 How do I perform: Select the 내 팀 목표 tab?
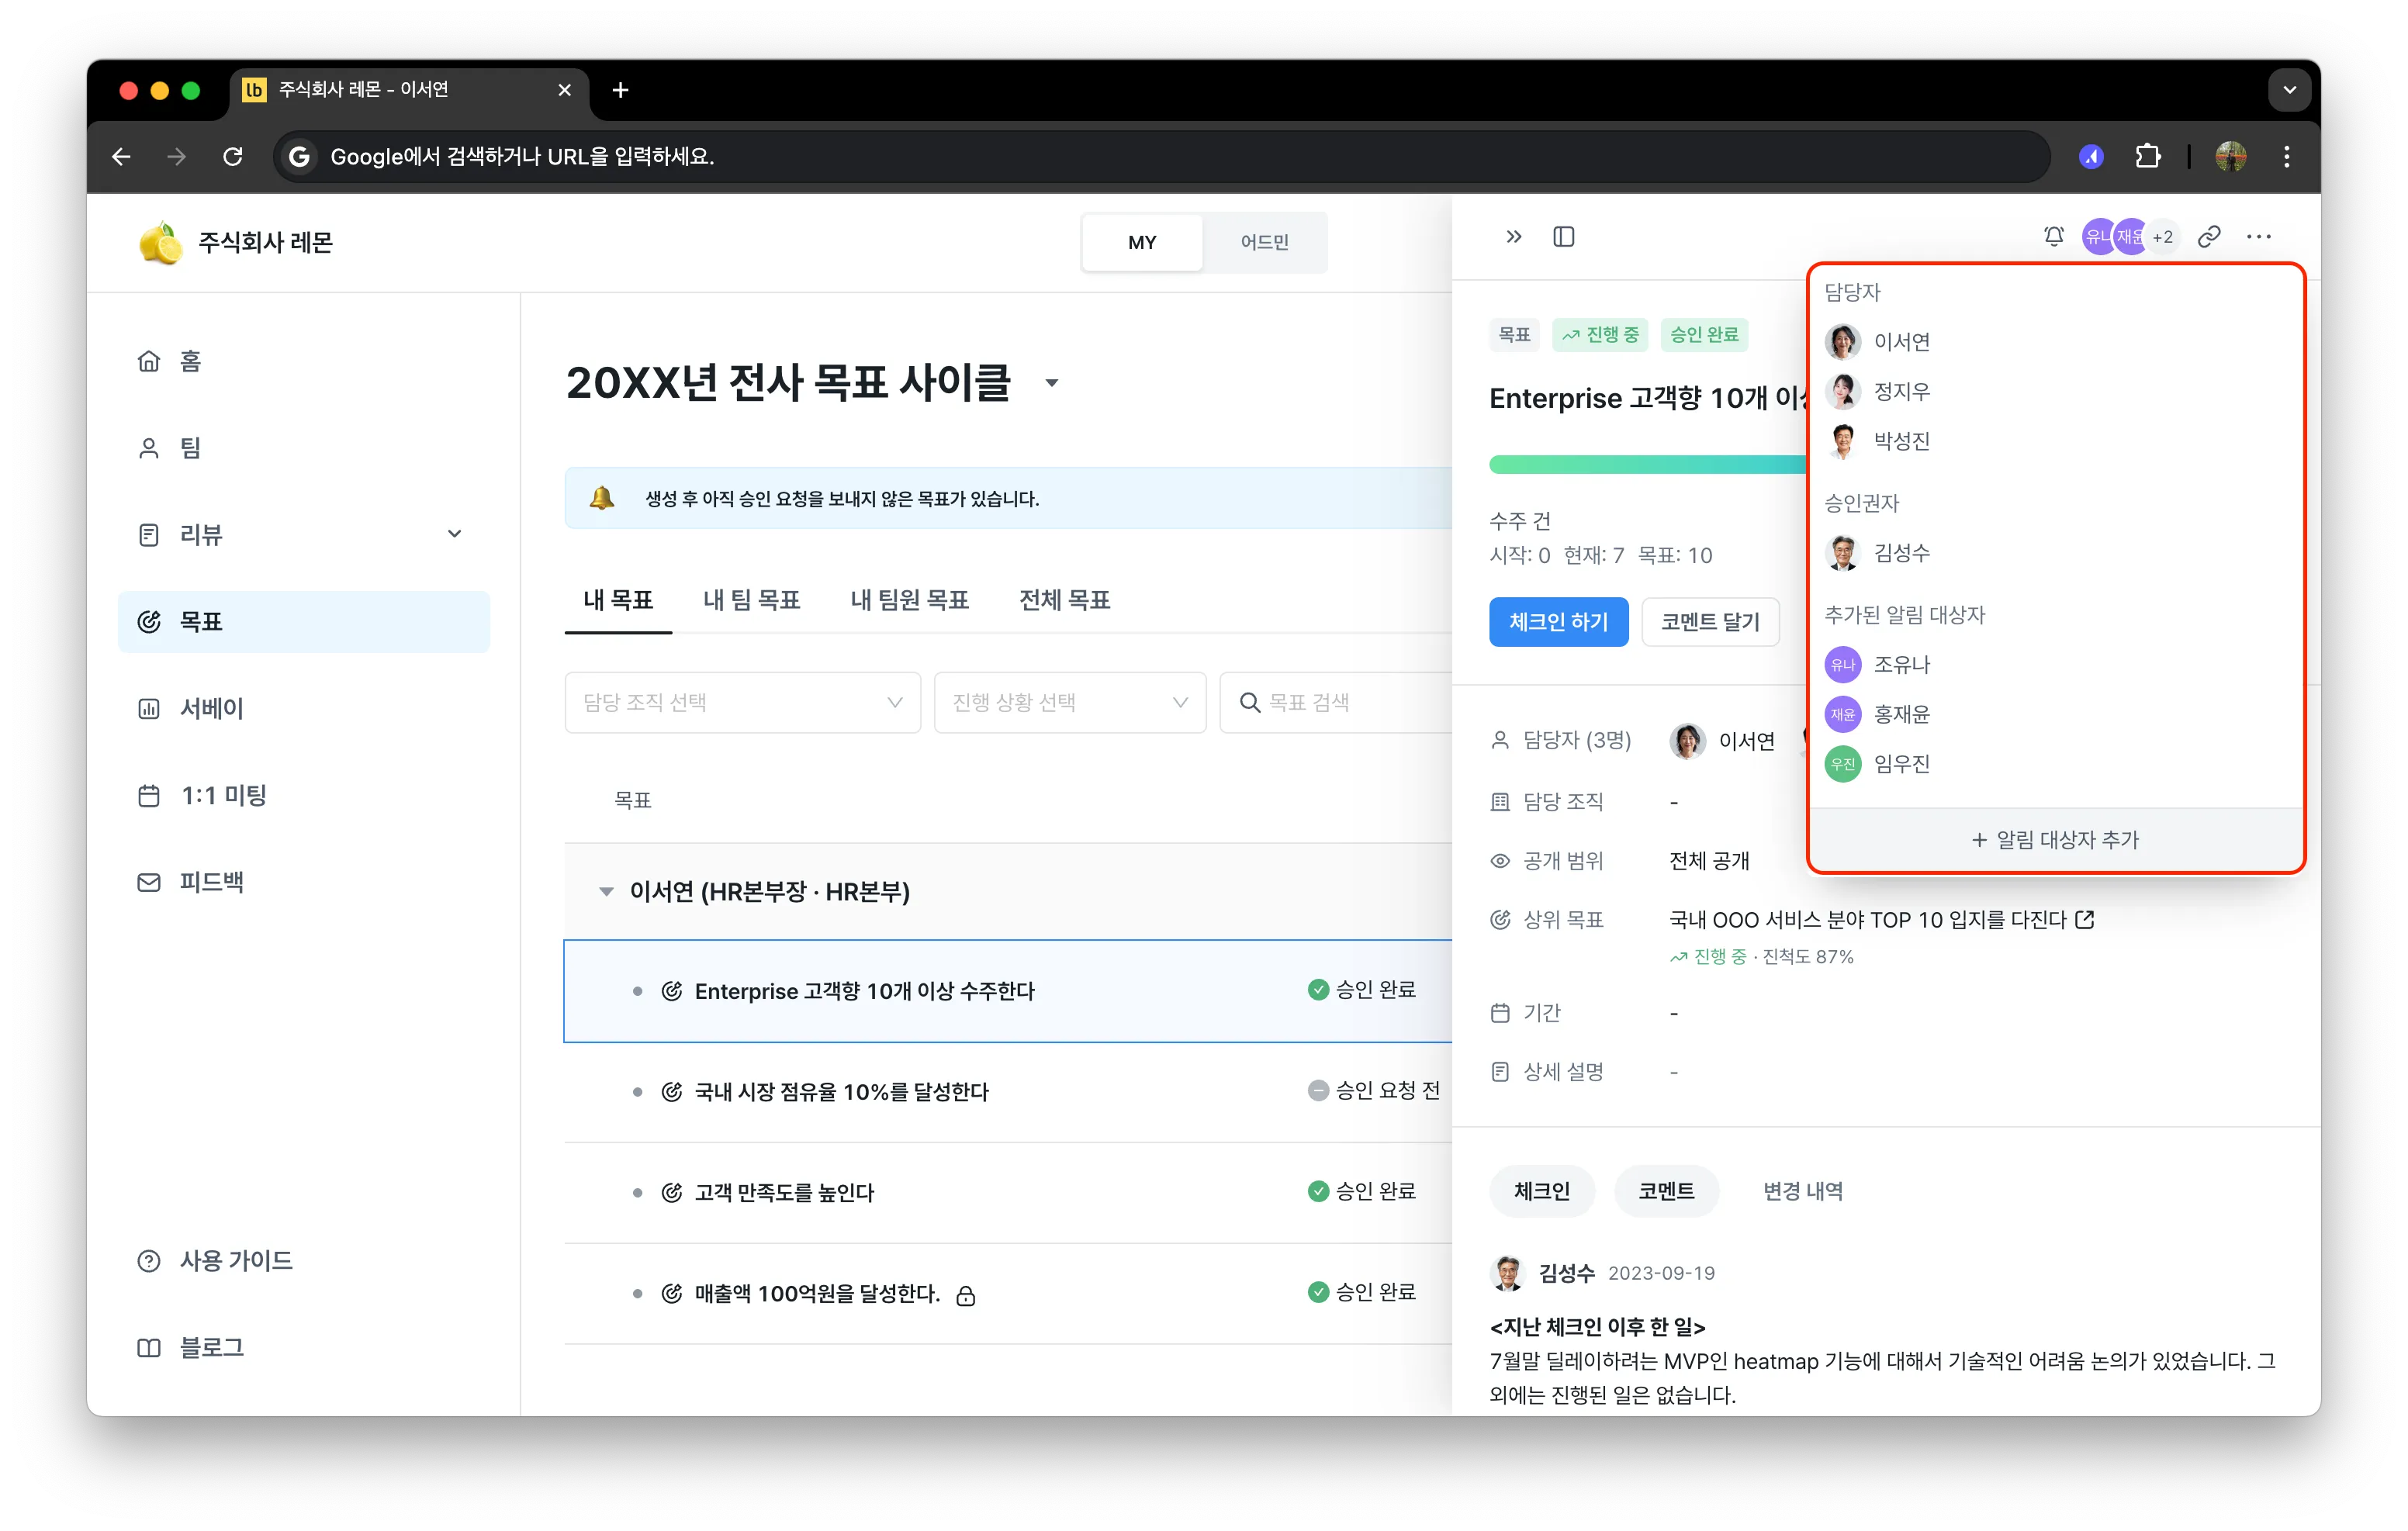[751, 599]
